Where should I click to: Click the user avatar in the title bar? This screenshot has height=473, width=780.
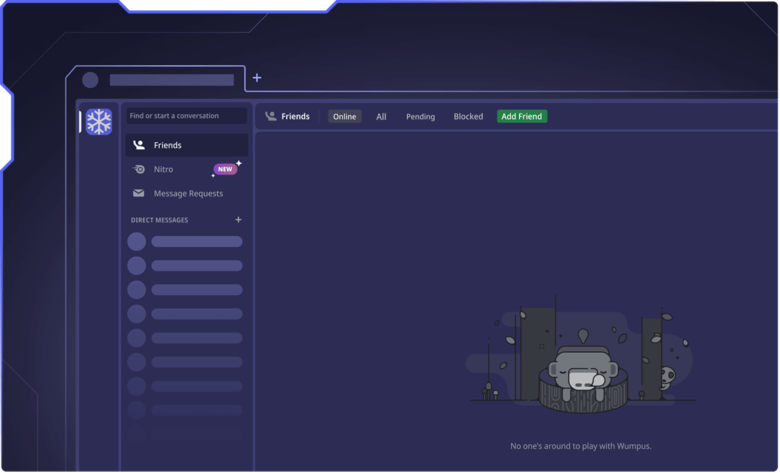[x=89, y=79]
